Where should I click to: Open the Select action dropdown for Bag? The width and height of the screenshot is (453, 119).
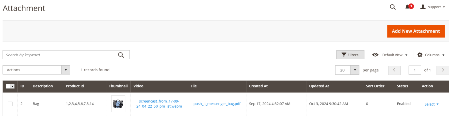(431, 104)
